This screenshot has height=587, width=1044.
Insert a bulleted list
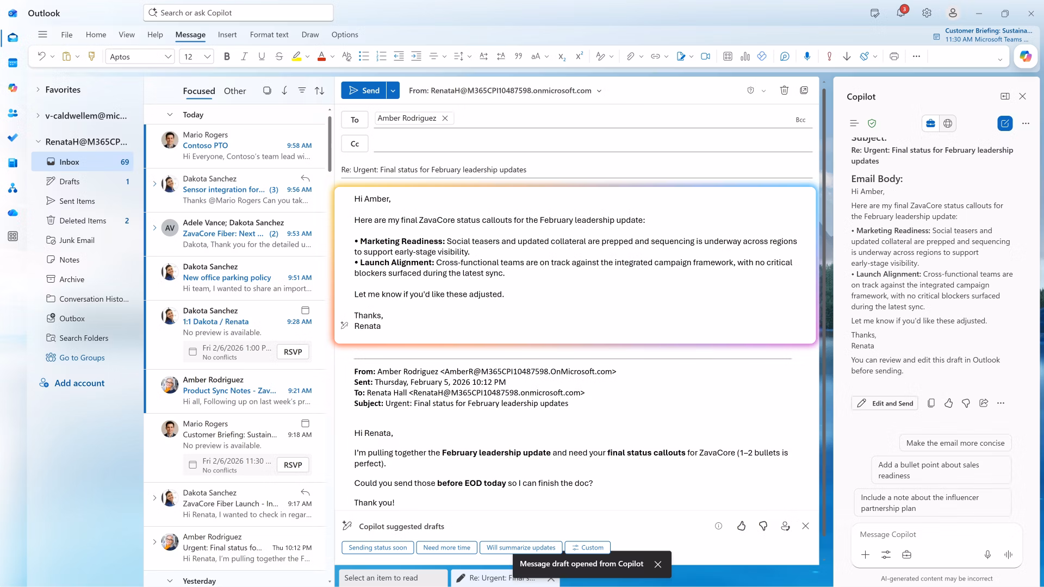point(364,57)
